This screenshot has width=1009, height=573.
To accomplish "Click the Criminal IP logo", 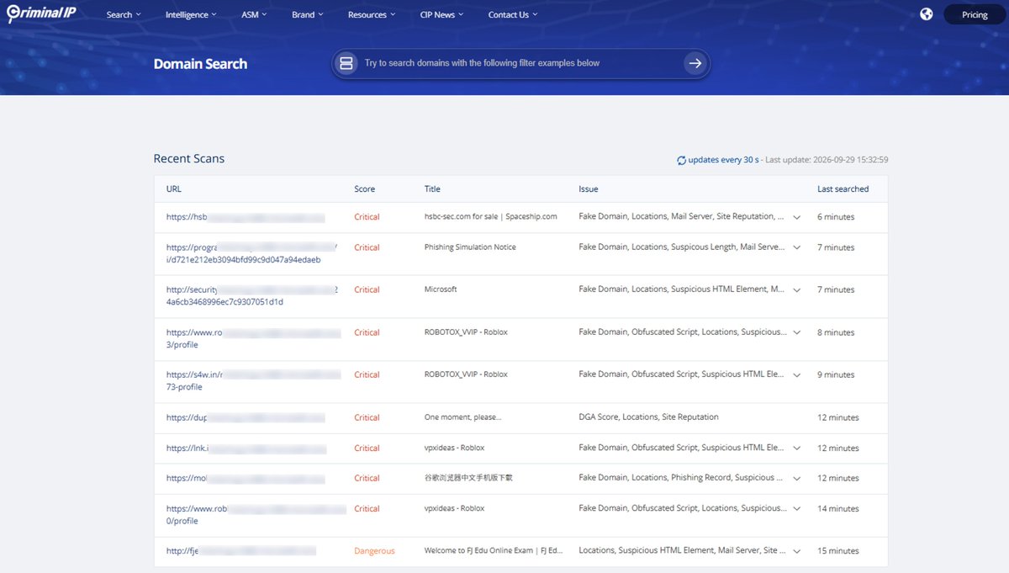I will click(x=42, y=13).
